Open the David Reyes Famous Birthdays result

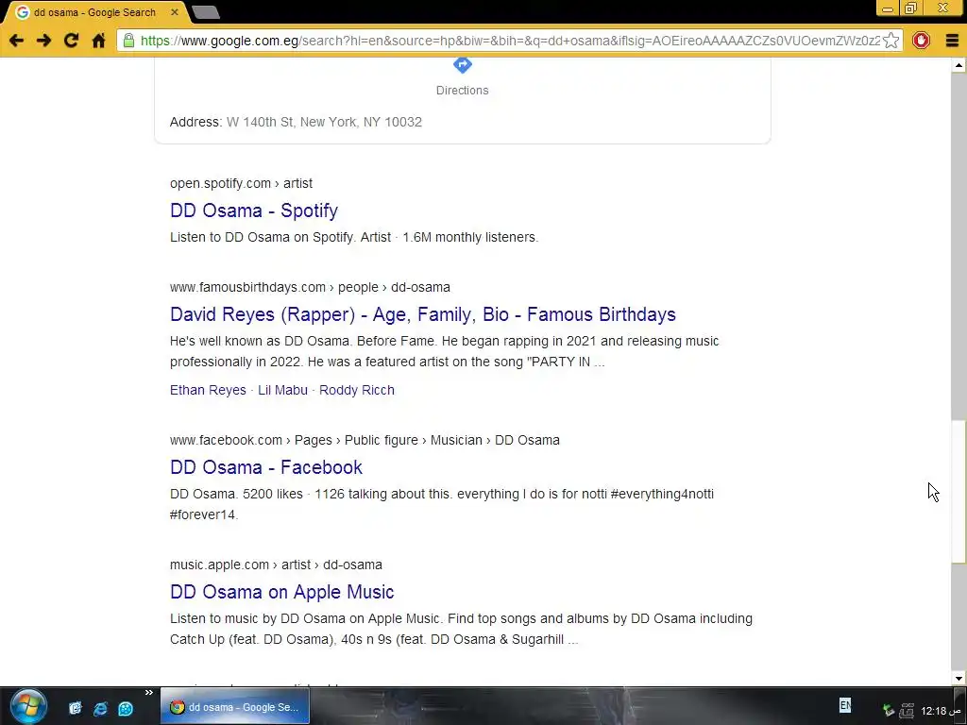[422, 314]
